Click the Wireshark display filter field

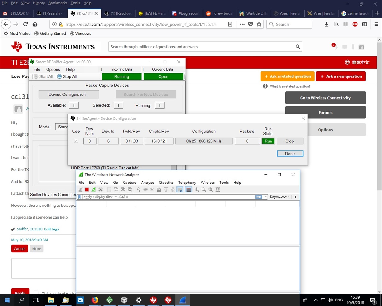click(x=168, y=197)
